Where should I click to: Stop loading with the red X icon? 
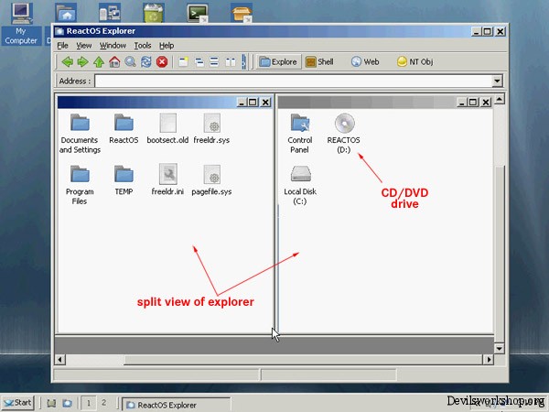point(162,62)
